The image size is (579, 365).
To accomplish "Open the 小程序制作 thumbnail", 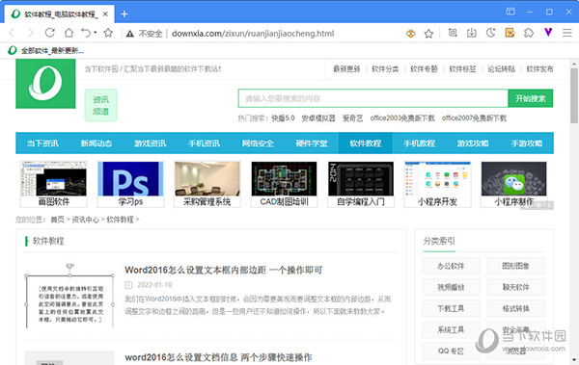I will coord(513,184).
